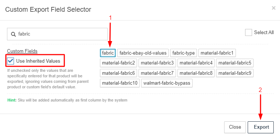Choose material-fabric8 for export
Viewport: 280px width, 140px height.
(x=196, y=73)
